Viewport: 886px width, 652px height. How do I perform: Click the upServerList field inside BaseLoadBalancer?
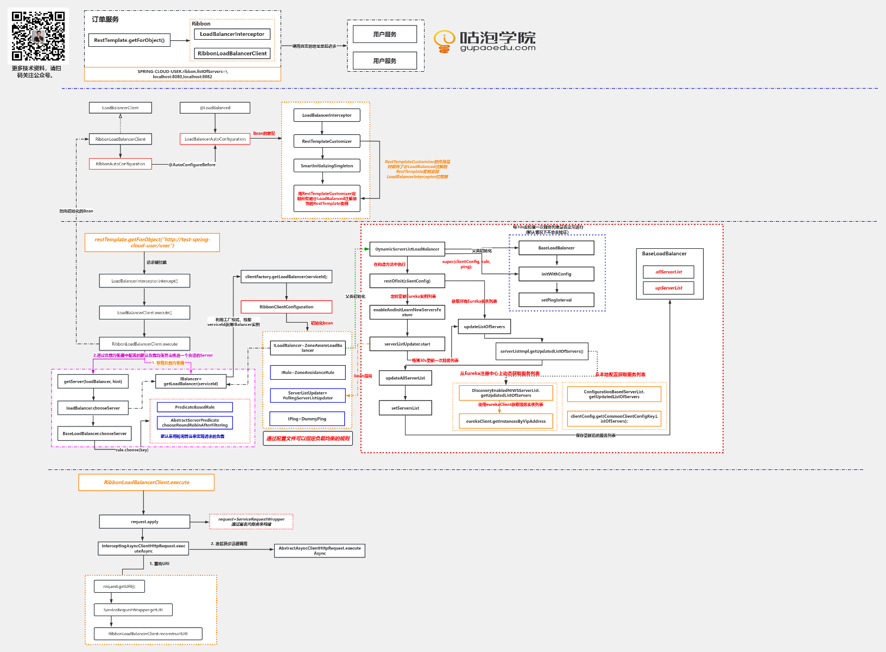tap(668, 288)
